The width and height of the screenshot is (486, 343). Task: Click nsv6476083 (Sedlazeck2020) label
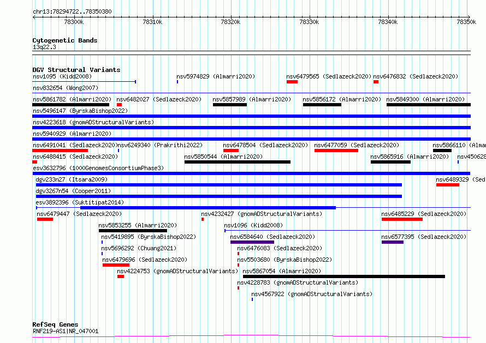(x=280, y=248)
